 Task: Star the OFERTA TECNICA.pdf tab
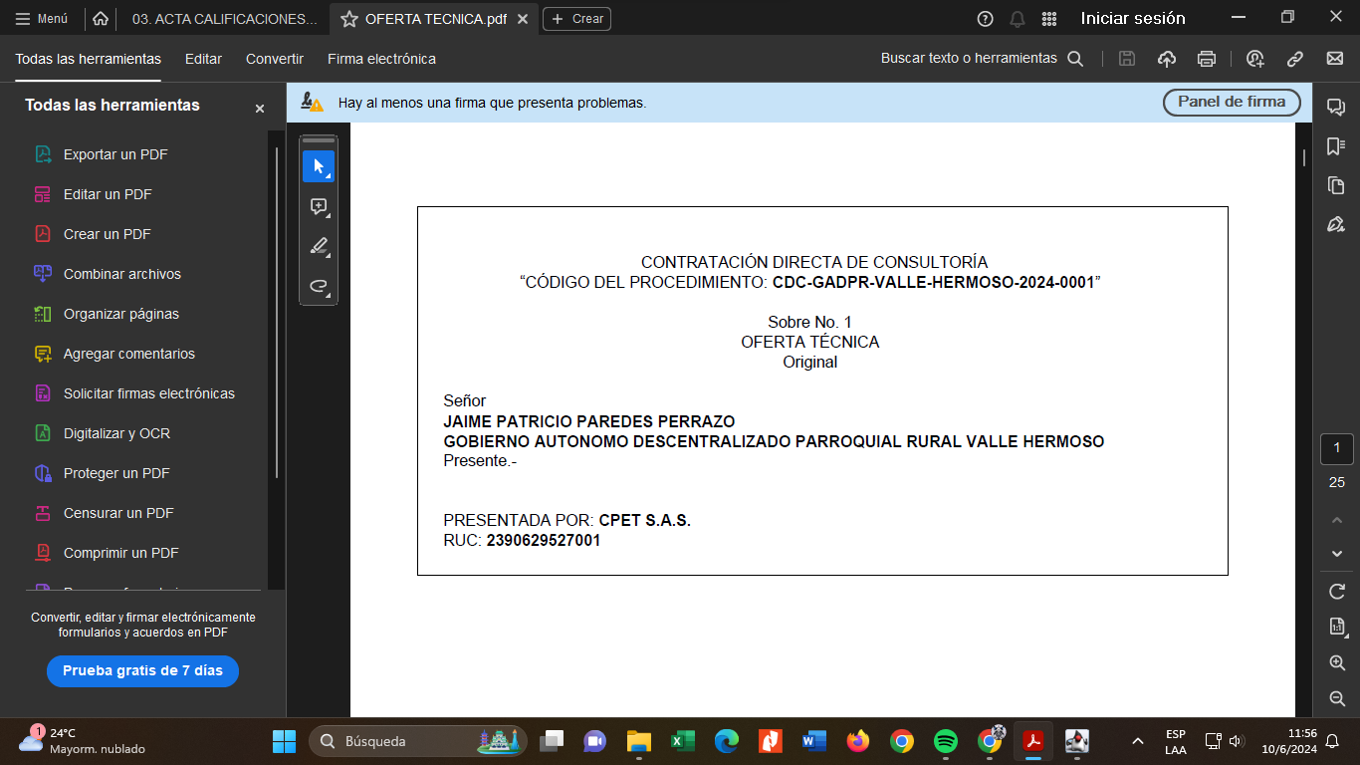[348, 19]
